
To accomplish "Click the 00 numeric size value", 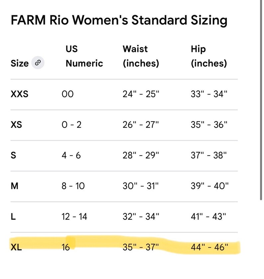I will 67,94.
